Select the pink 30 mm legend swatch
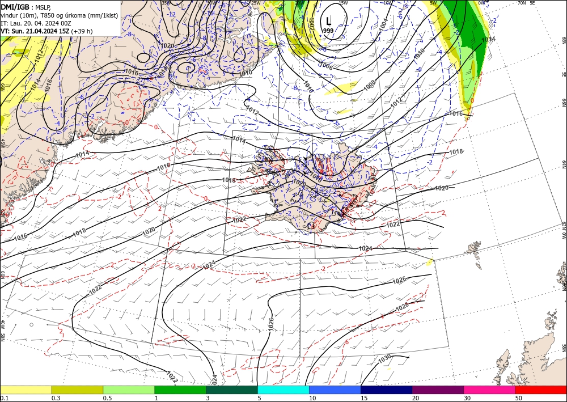Screen dimensions: 567x402 [x=490, y=390]
